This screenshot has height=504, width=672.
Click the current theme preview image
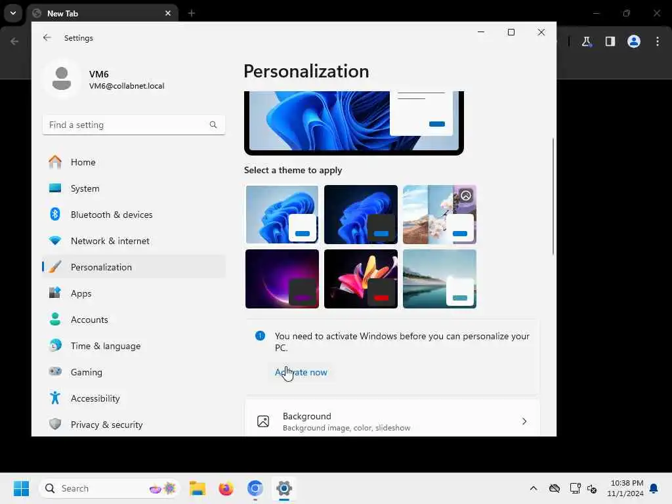pyautogui.click(x=354, y=122)
